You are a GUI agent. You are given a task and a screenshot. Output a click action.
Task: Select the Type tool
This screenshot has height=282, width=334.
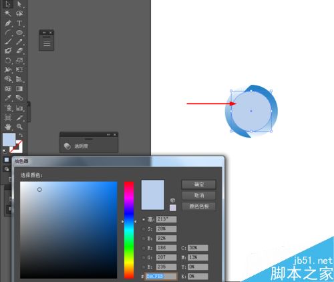click(x=19, y=23)
